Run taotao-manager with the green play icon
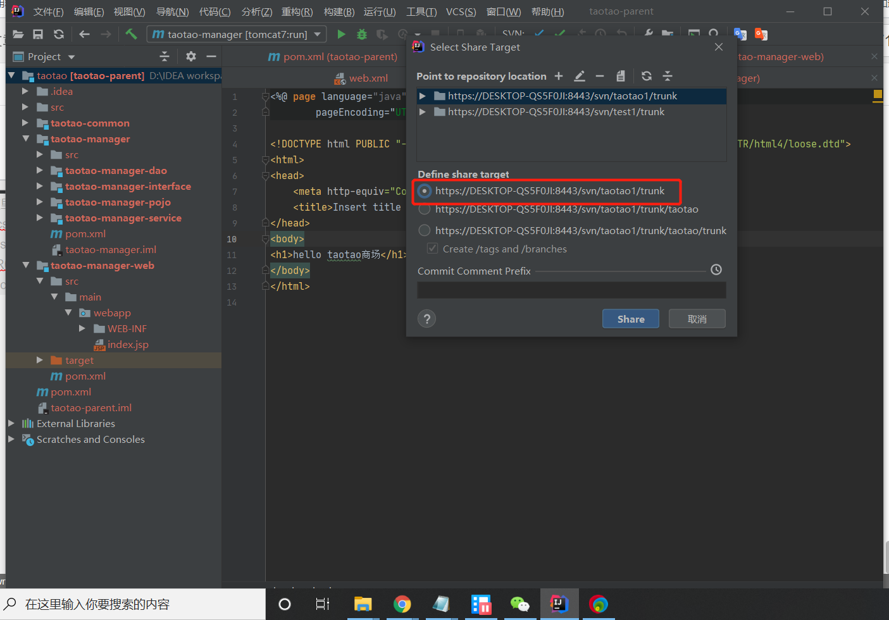Viewport: 889px width, 620px height. pyautogui.click(x=341, y=34)
